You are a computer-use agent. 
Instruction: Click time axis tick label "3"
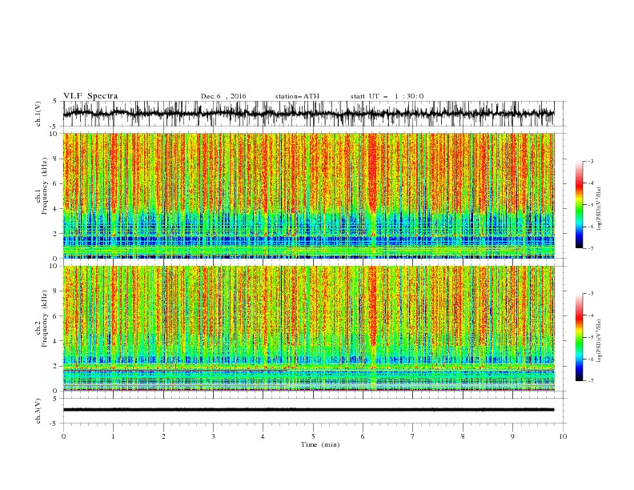coord(213,436)
